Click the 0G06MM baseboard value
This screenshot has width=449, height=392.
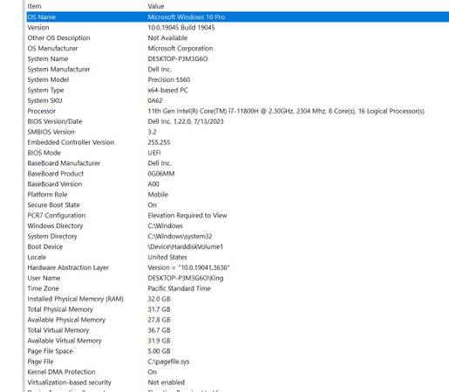click(x=161, y=174)
